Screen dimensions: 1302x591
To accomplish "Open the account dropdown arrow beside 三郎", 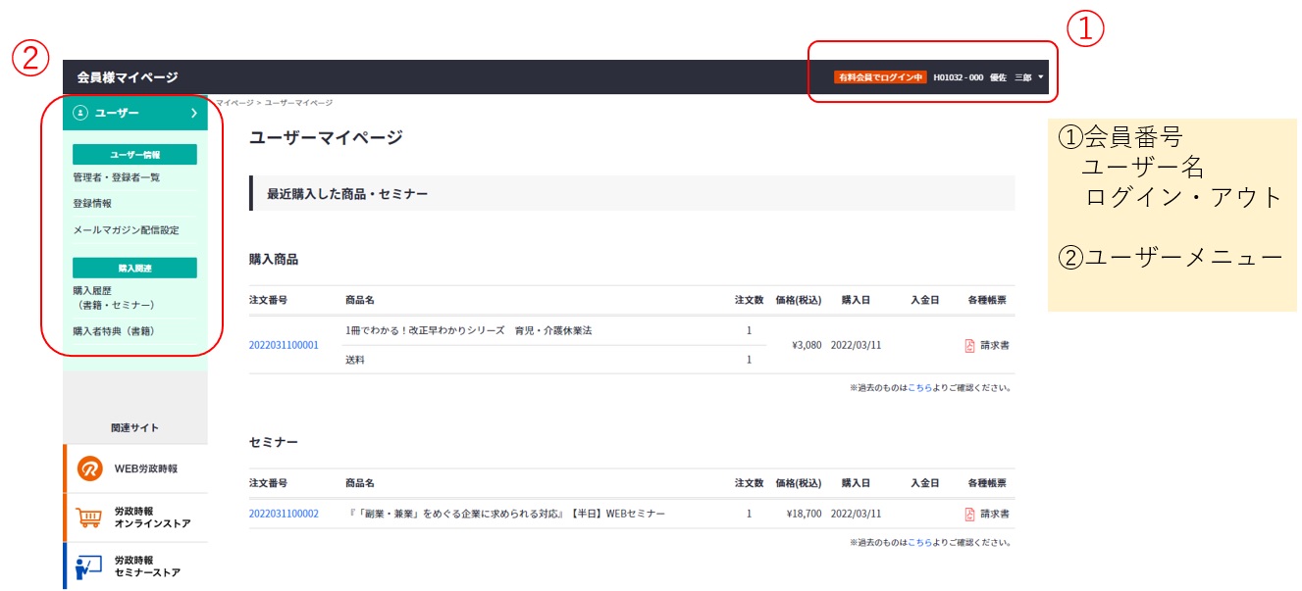I will pyautogui.click(x=1040, y=77).
